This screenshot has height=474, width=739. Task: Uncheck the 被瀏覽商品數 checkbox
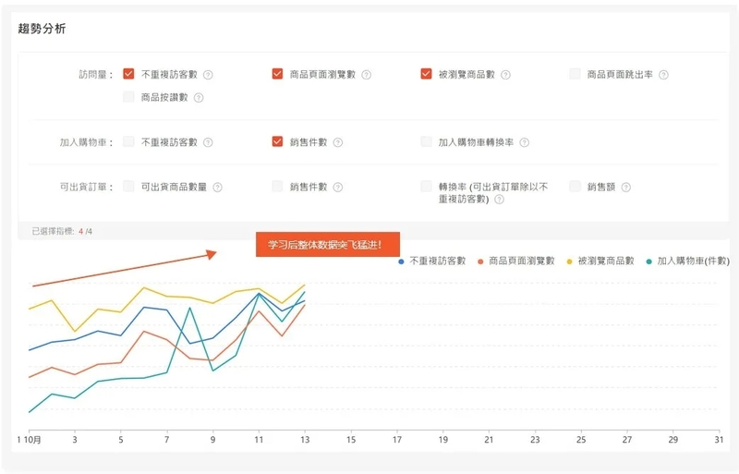coord(426,74)
